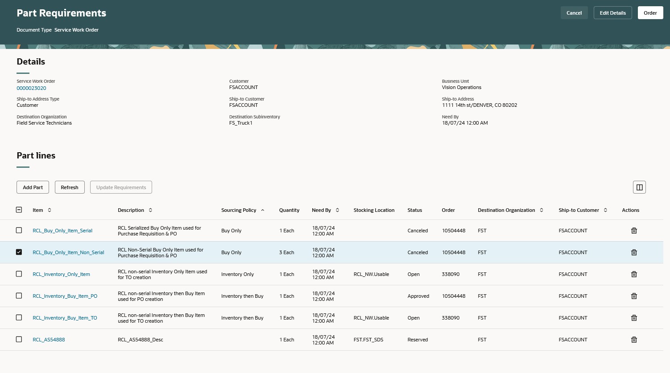Check the RCL_Inventory_Buy_Item_PO row checkbox
This screenshot has width=670, height=373.
coord(19,296)
